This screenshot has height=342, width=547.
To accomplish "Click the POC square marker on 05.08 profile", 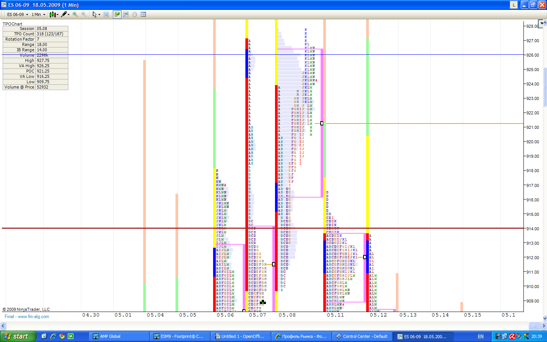I will click(322, 123).
